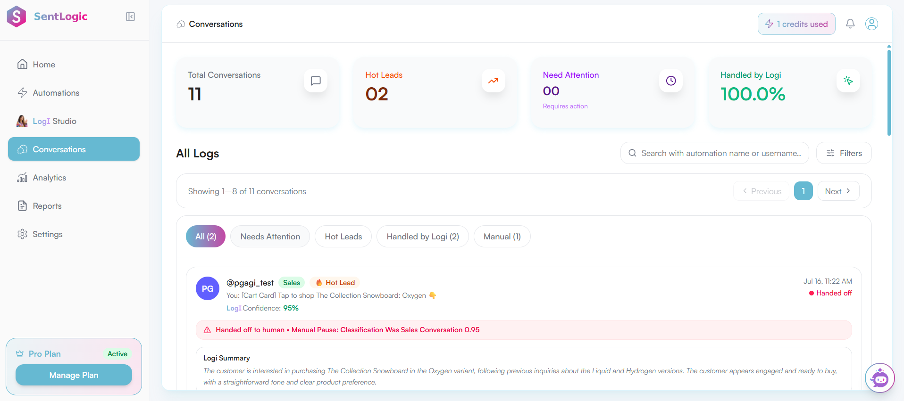This screenshot has height=401, width=904.
Task: Click the Hot Lead badge
Action: coord(335,283)
